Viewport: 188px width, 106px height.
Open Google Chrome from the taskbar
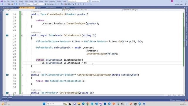pyautogui.click(x=88, y=104)
